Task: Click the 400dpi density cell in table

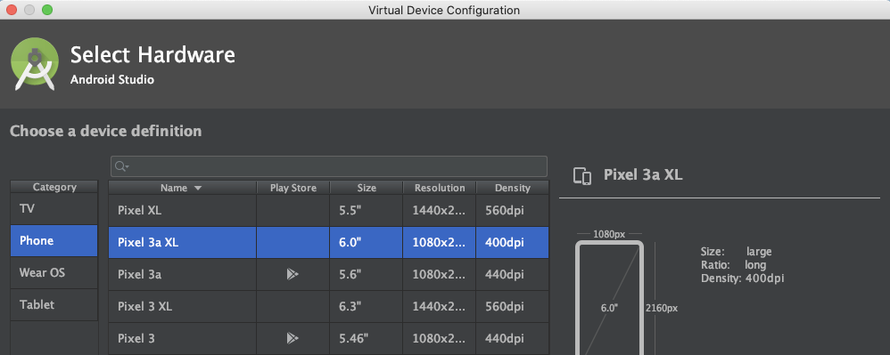Action: tap(513, 242)
